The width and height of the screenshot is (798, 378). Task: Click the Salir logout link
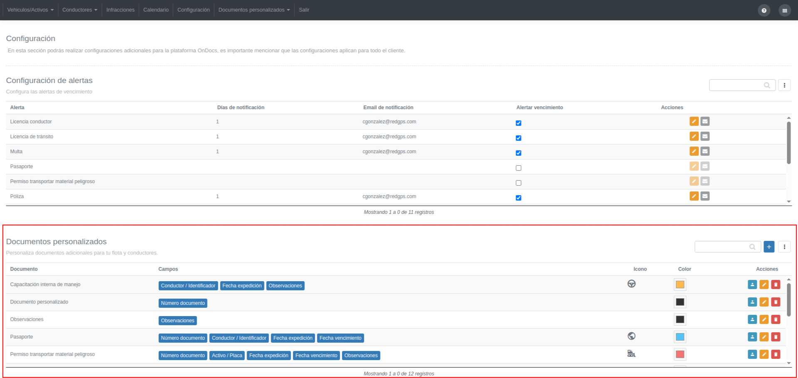pyautogui.click(x=304, y=10)
